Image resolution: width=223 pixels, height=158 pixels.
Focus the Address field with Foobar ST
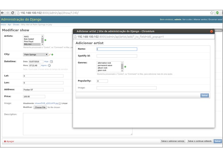(x=43, y=90)
